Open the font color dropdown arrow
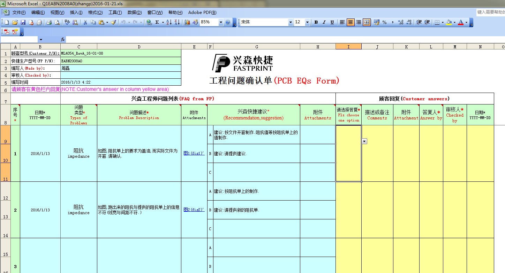 pos(466,22)
